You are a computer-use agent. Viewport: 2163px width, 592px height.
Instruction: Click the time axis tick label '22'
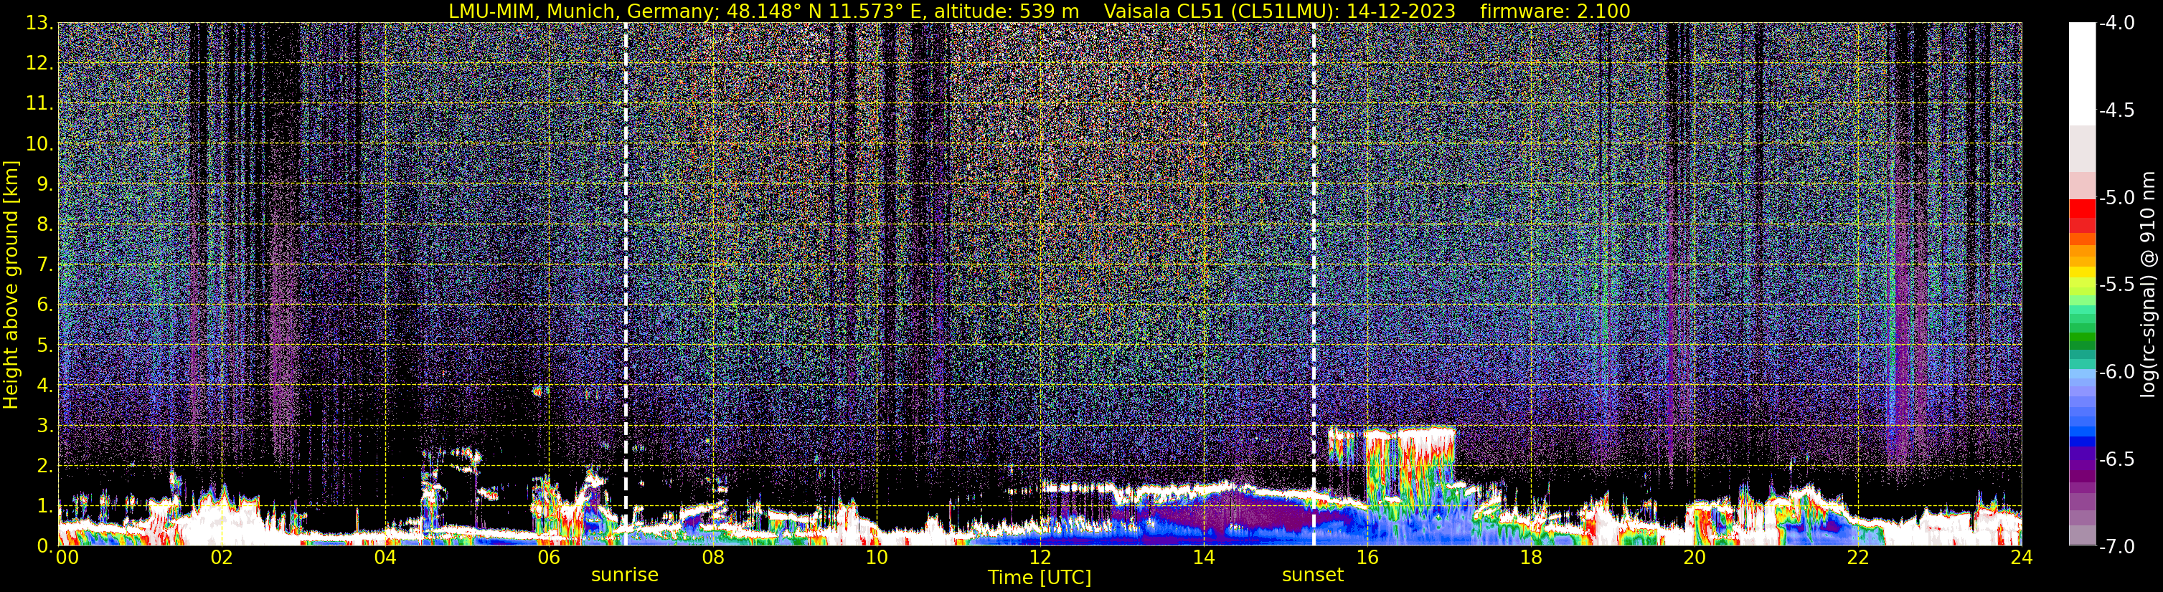[1858, 558]
